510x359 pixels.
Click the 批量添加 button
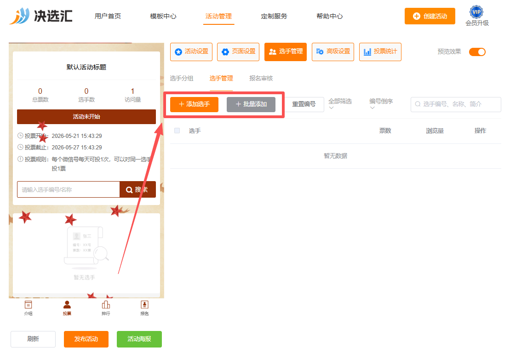pos(251,104)
